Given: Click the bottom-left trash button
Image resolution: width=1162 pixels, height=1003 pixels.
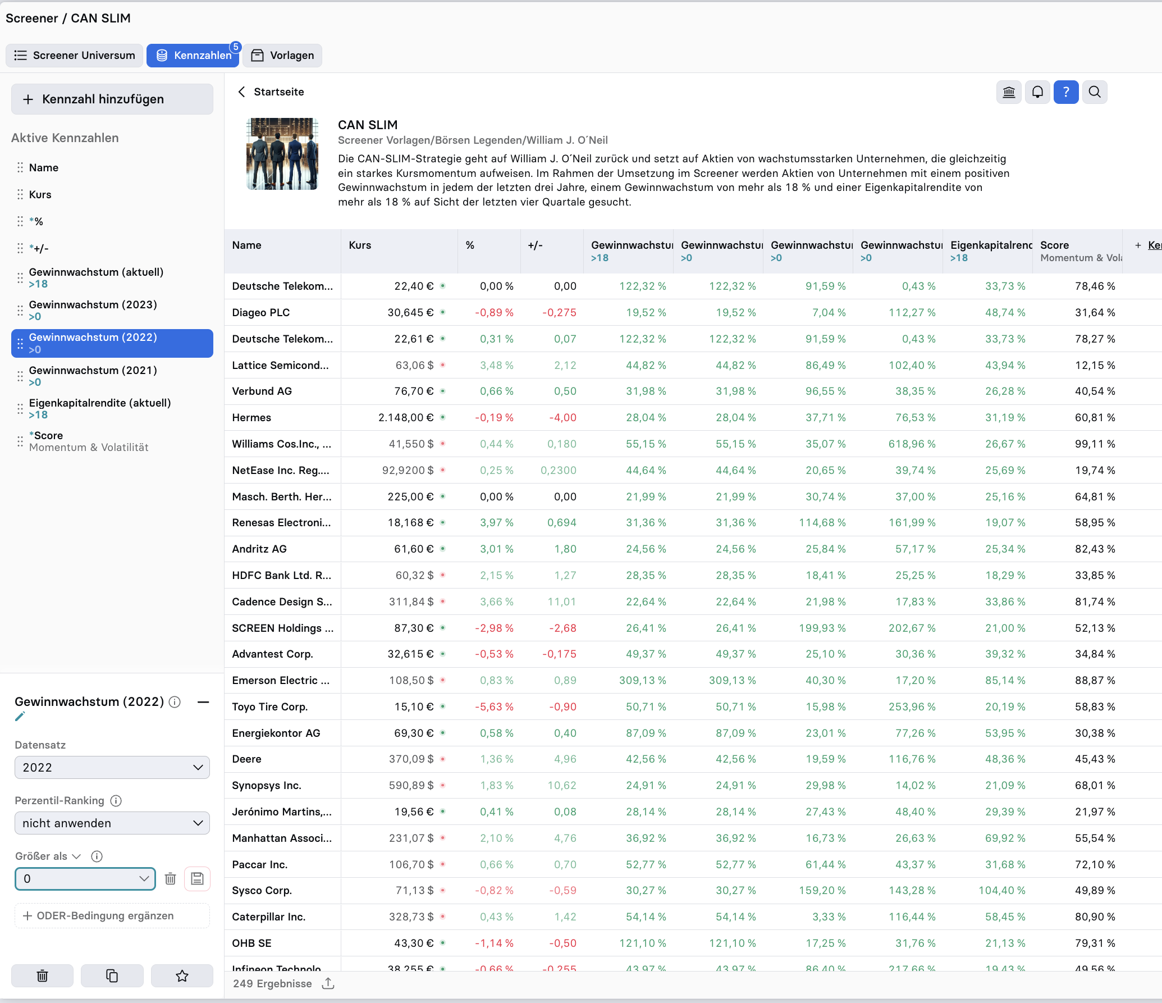Looking at the screenshot, I should point(42,976).
